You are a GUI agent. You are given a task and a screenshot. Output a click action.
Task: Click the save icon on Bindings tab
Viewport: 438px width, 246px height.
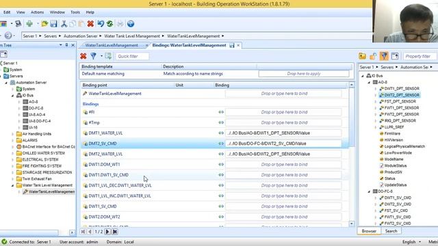[232, 45]
